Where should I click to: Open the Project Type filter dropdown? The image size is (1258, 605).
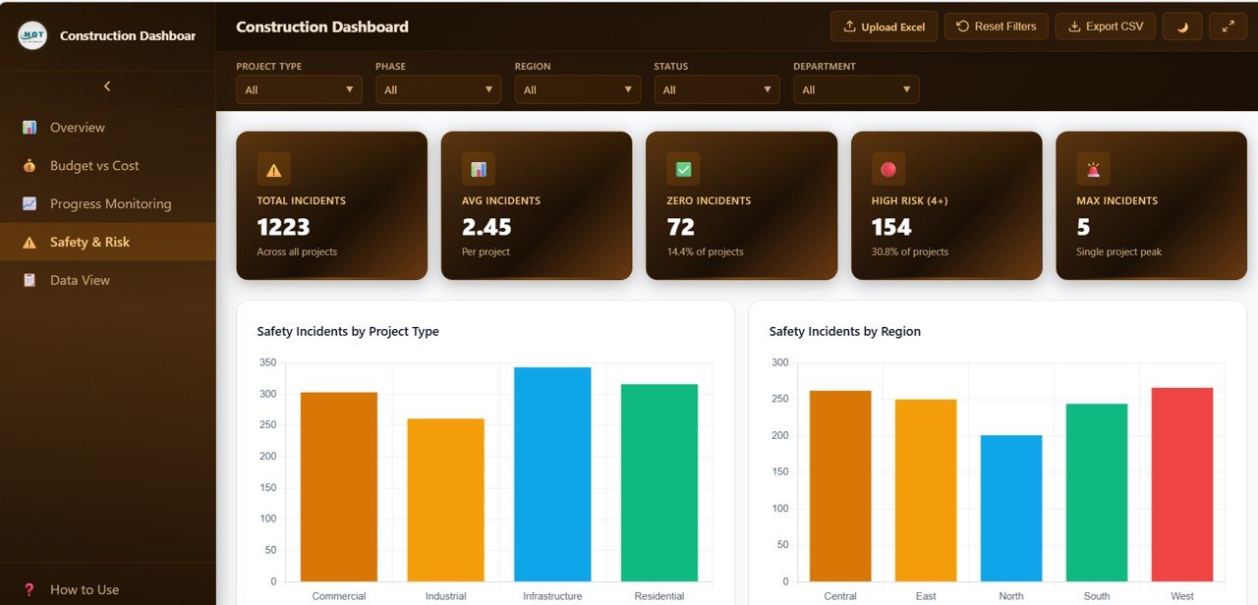coord(299,89)
